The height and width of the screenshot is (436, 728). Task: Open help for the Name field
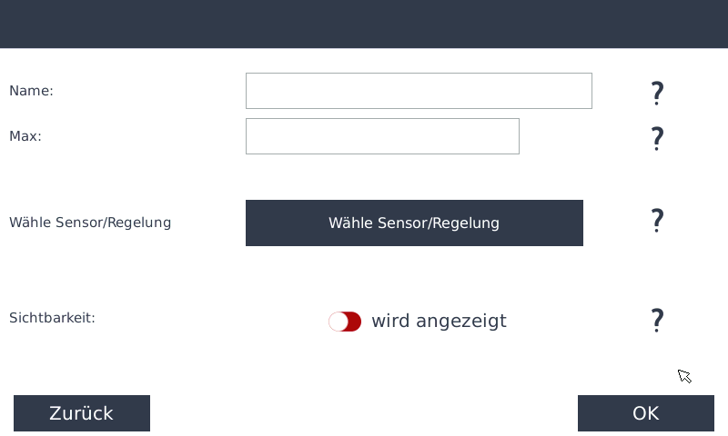657,92
